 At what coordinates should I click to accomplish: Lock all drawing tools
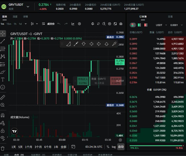[3, 131]
